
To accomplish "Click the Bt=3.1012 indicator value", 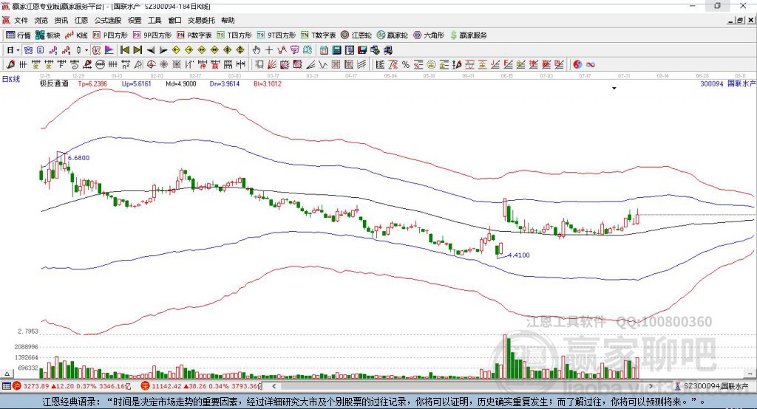I will tap(268, 84).
